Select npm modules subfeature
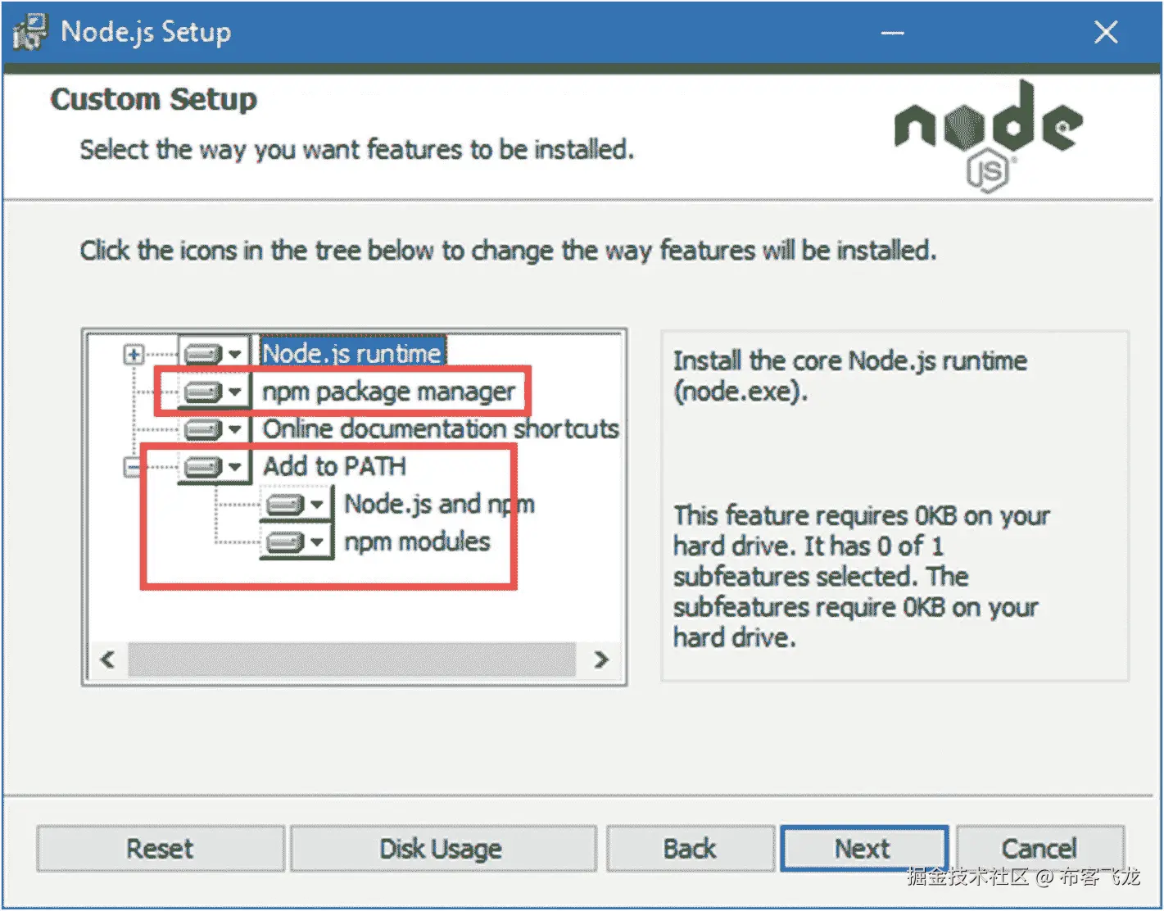 [x=417, y=542]
